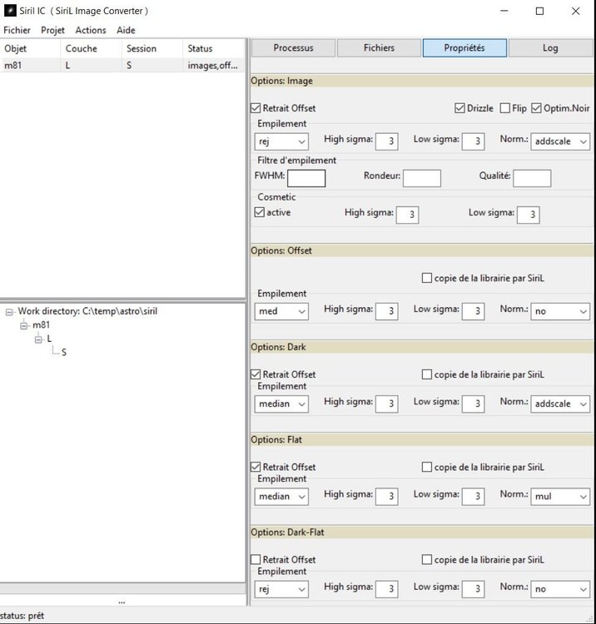Switch to the Processus tab
596x624 pixels.
(293, 47)
